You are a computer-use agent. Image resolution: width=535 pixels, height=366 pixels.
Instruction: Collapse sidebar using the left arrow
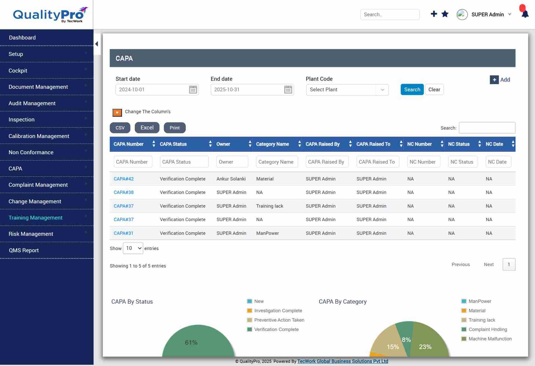[x=97, y=44]
